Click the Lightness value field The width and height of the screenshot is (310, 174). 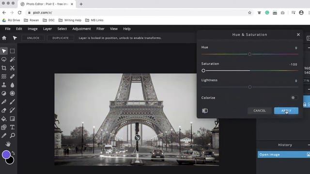point(296,81)
